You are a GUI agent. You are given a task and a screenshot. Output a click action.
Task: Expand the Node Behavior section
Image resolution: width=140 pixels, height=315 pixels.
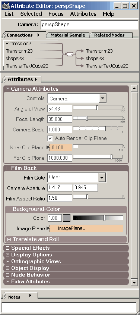pos(7,275)
